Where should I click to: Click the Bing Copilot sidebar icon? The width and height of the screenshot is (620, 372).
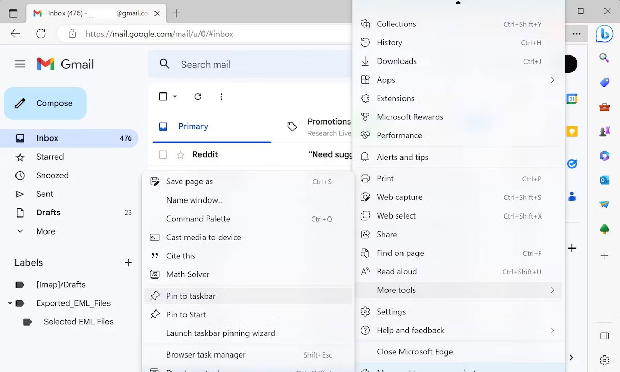604,34
